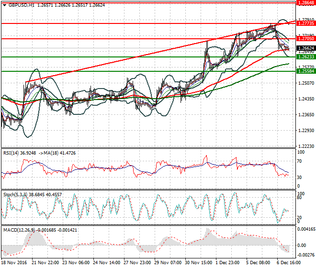Click the black current price label 1.26624
Image resolution: width=316 pixels, height=268 pixels.
click(306, 48)
